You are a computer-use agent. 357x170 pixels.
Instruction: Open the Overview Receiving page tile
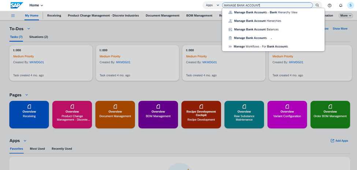(29, 114)
